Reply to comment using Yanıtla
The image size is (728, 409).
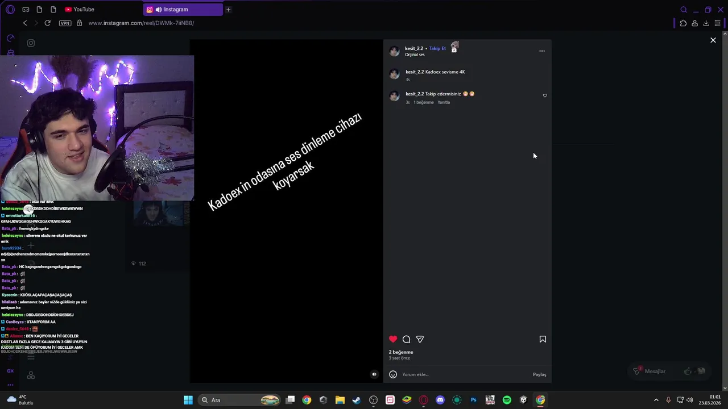[444, 102]
